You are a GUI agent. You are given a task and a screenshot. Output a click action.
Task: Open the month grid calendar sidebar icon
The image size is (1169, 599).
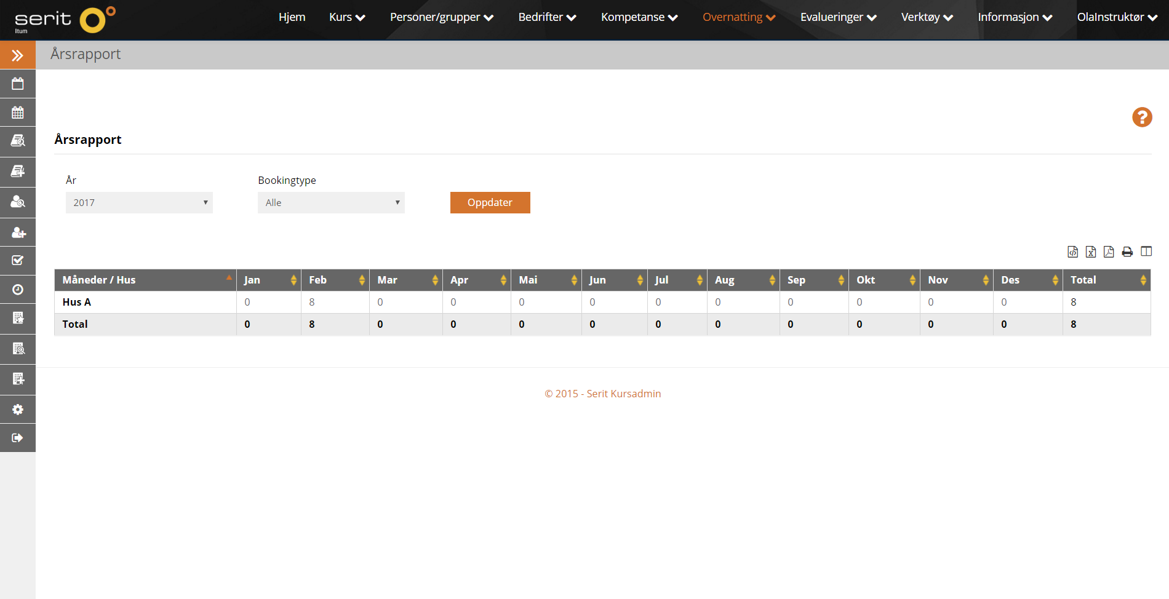[x=17, y=113]
